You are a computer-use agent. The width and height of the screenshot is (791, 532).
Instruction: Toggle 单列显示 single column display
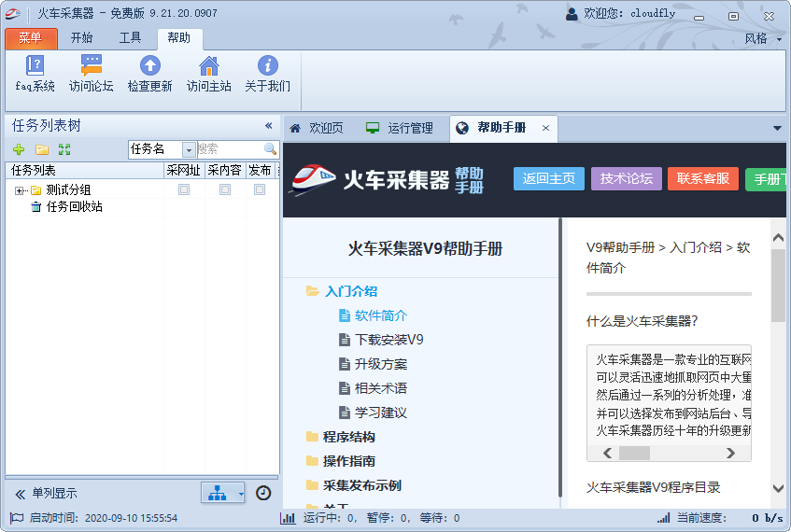[x=47, y=493]
